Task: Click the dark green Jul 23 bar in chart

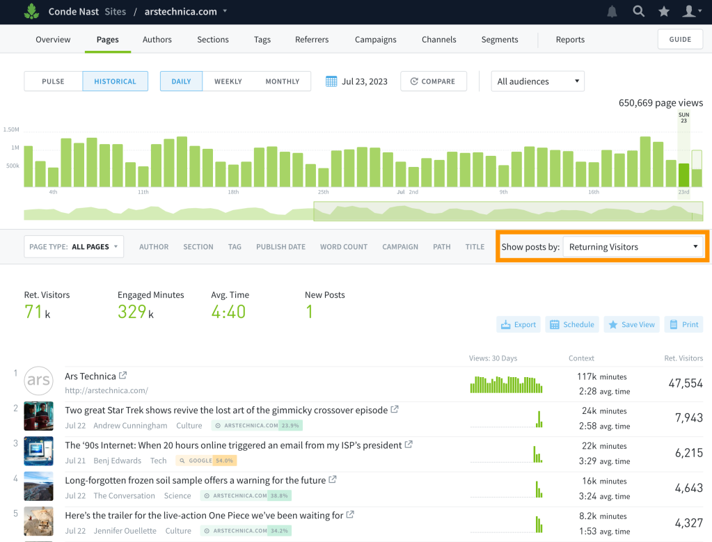Action: point(683,175)
